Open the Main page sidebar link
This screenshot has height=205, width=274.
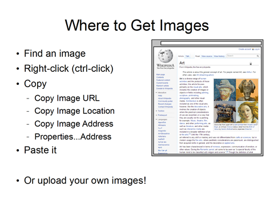(160, 75)
